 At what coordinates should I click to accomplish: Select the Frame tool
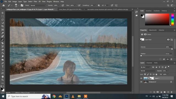(x=2, y=30)
